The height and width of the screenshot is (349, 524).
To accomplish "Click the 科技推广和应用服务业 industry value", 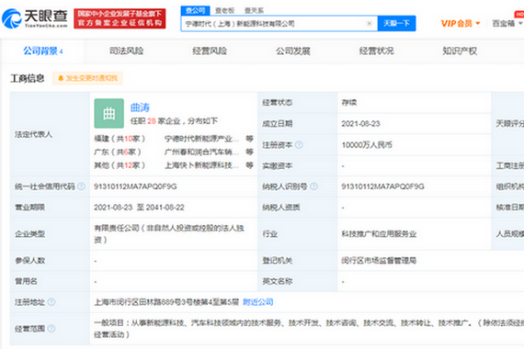I will 379,234.
